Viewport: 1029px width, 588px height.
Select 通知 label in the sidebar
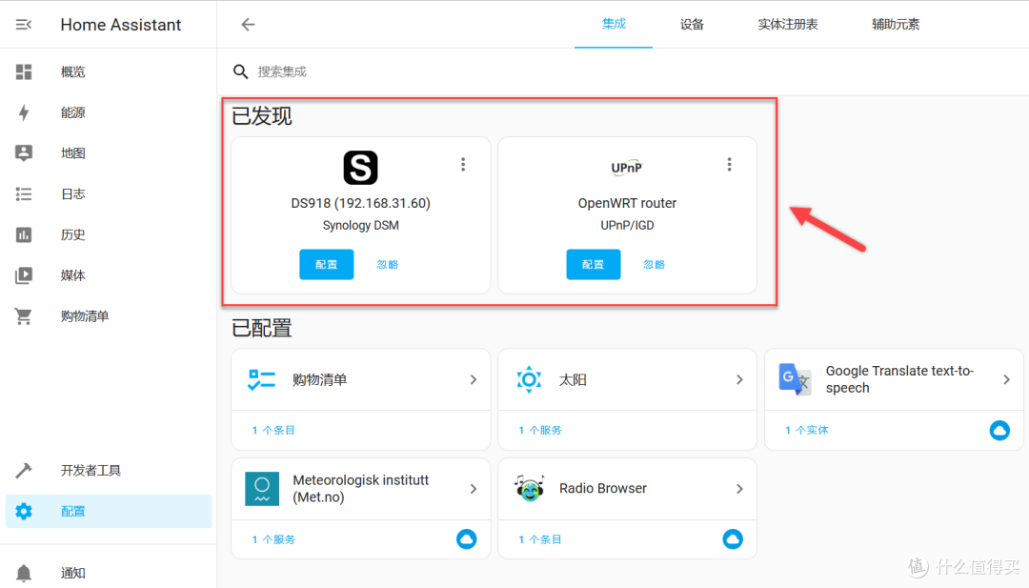click(72, 573)
